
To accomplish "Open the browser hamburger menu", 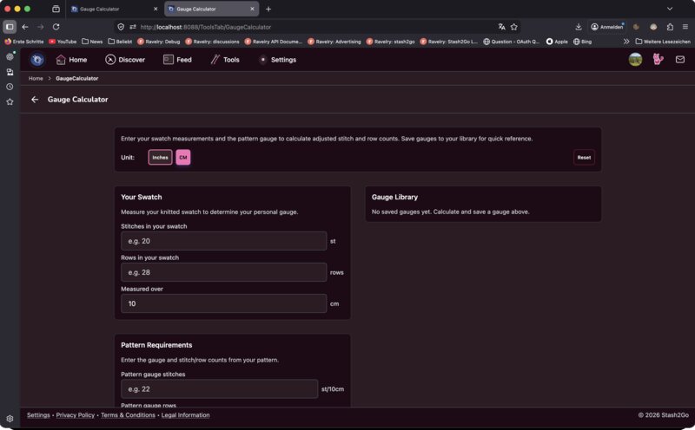I will pos(685,27).
